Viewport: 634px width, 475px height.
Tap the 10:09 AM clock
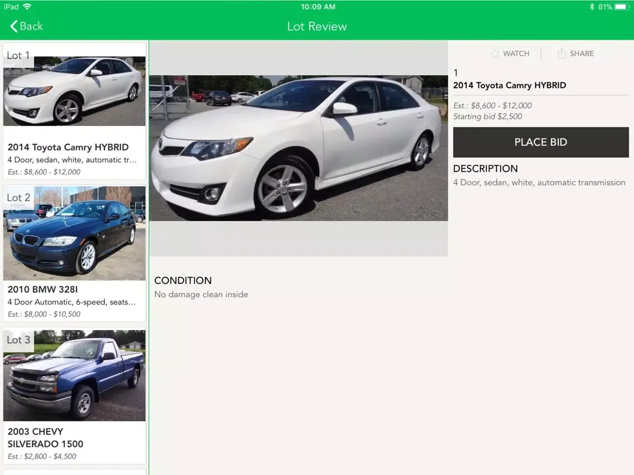[x=318, y=7]
